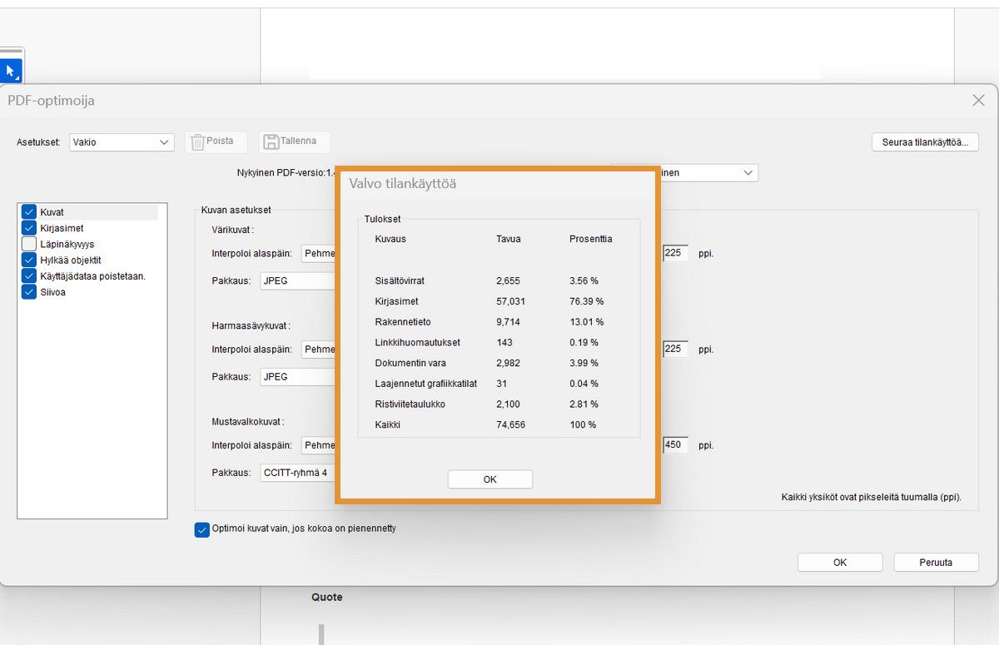Toggle the Kuvat checkbox

pyautogui.click(x=29, y=211)
